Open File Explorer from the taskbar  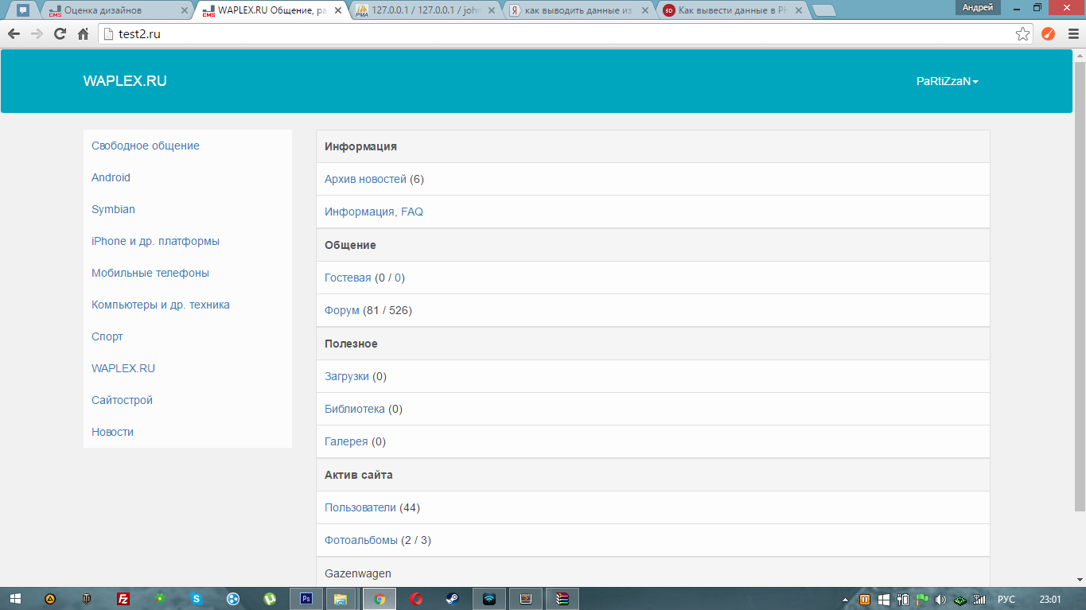pyautogui.click(x=341, y=599)
